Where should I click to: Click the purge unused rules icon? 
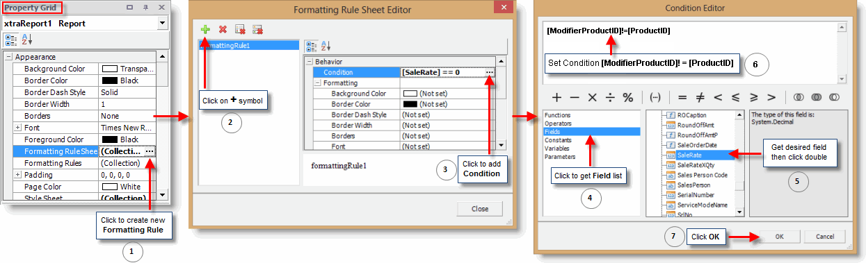257,30
